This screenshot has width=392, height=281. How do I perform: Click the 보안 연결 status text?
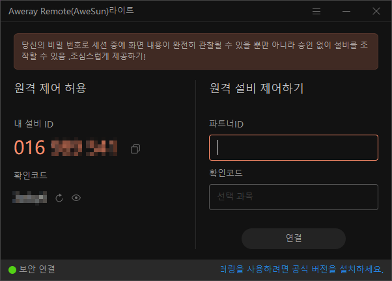pyautogui.click(x=37, y=269)
